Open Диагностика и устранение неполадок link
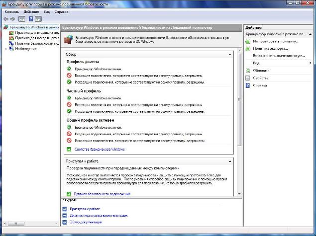This screenshot has width=316, height=236. (x=99, y=216)
